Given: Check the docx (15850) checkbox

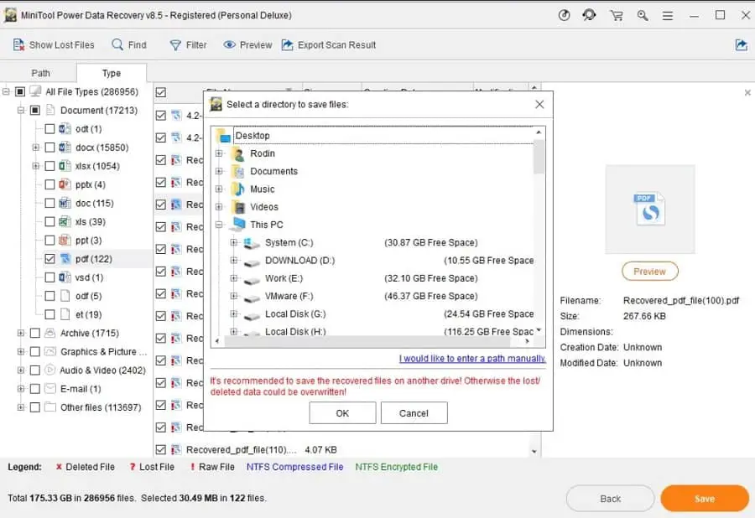Looking at the screenshot, I should pos(50,148).
